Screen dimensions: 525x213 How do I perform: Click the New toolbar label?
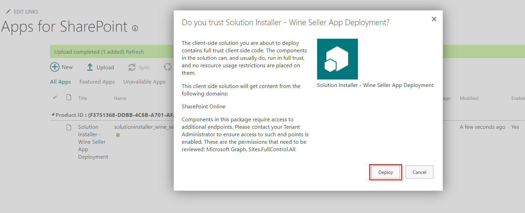pyautogui.click(x=67, y=67)
